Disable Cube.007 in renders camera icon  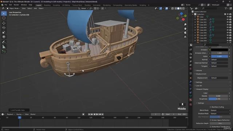click(x=230, y=35)
